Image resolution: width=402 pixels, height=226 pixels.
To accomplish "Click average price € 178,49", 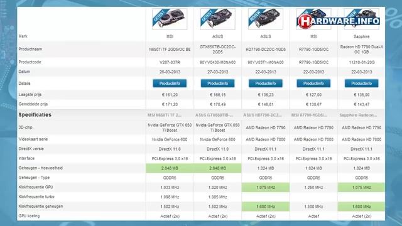I will [217, 105].
